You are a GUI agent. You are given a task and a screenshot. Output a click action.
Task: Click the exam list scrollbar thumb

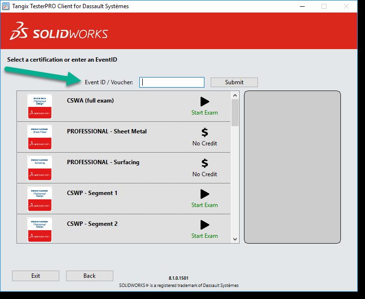(235, 113)
